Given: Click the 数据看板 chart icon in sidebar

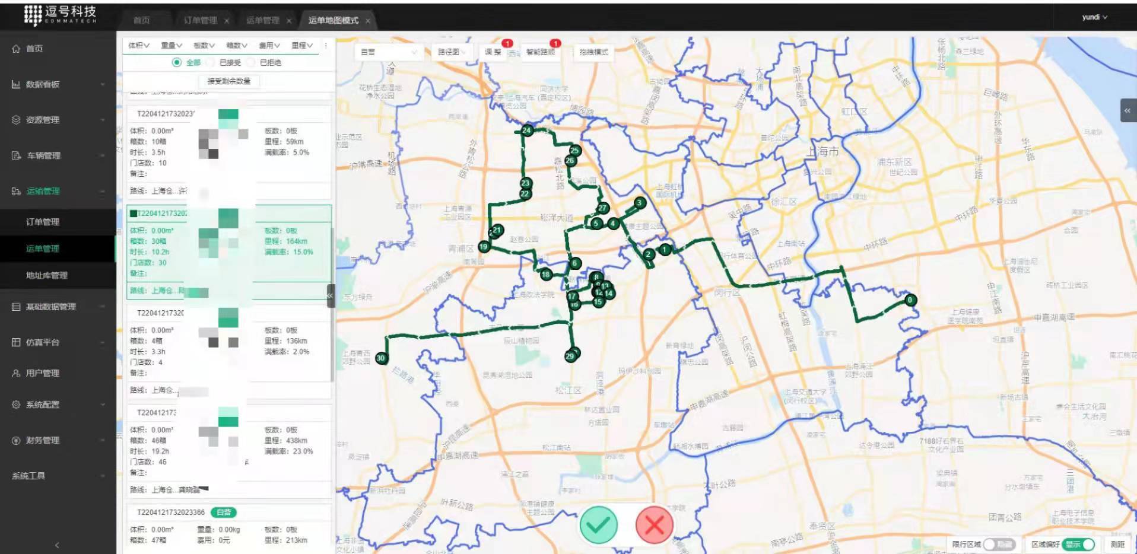Looking at the screenshot, I should coord(16,84).
